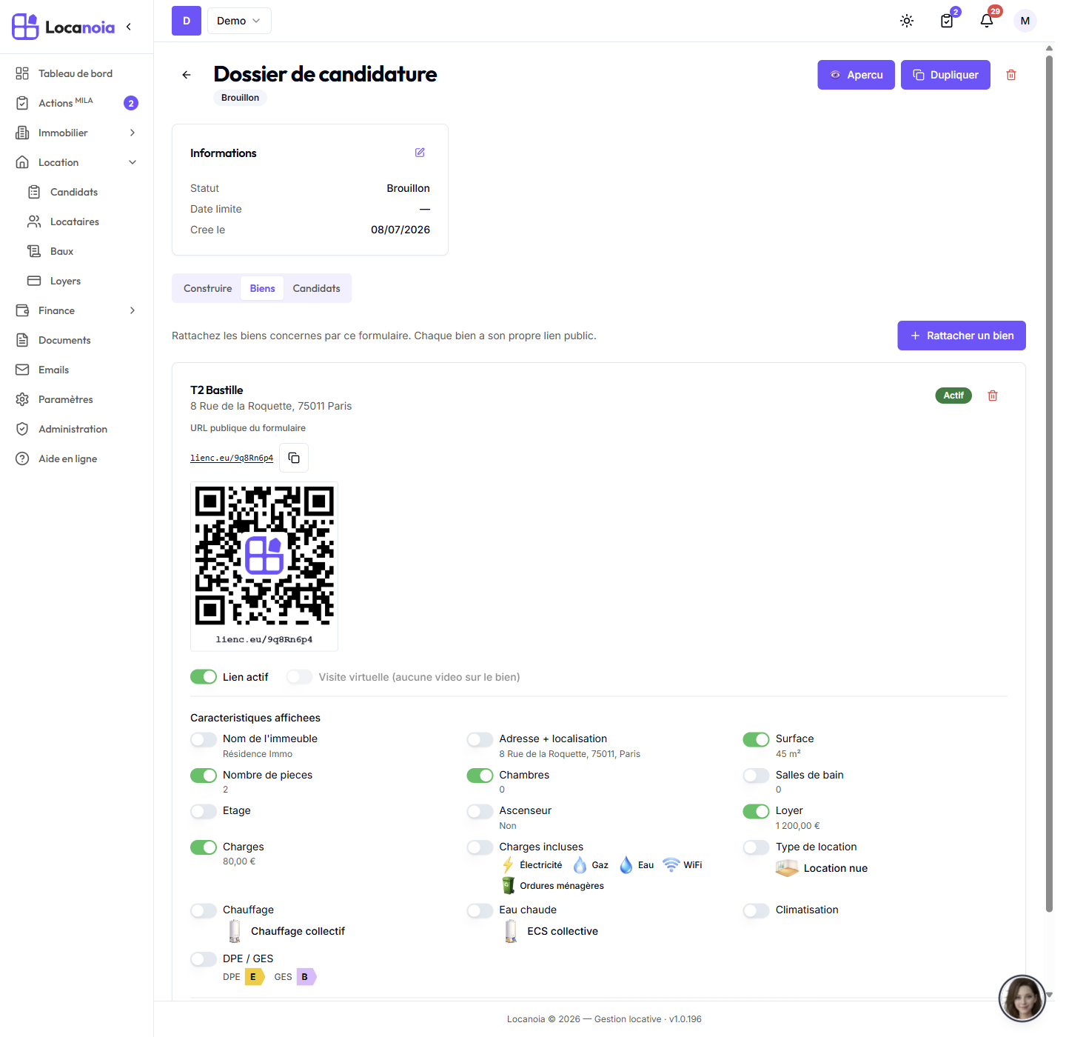Click the ECS collective heater icon
This screenshot has height=1037, width=1066.
pyautogui.click(x=511, y=931)
